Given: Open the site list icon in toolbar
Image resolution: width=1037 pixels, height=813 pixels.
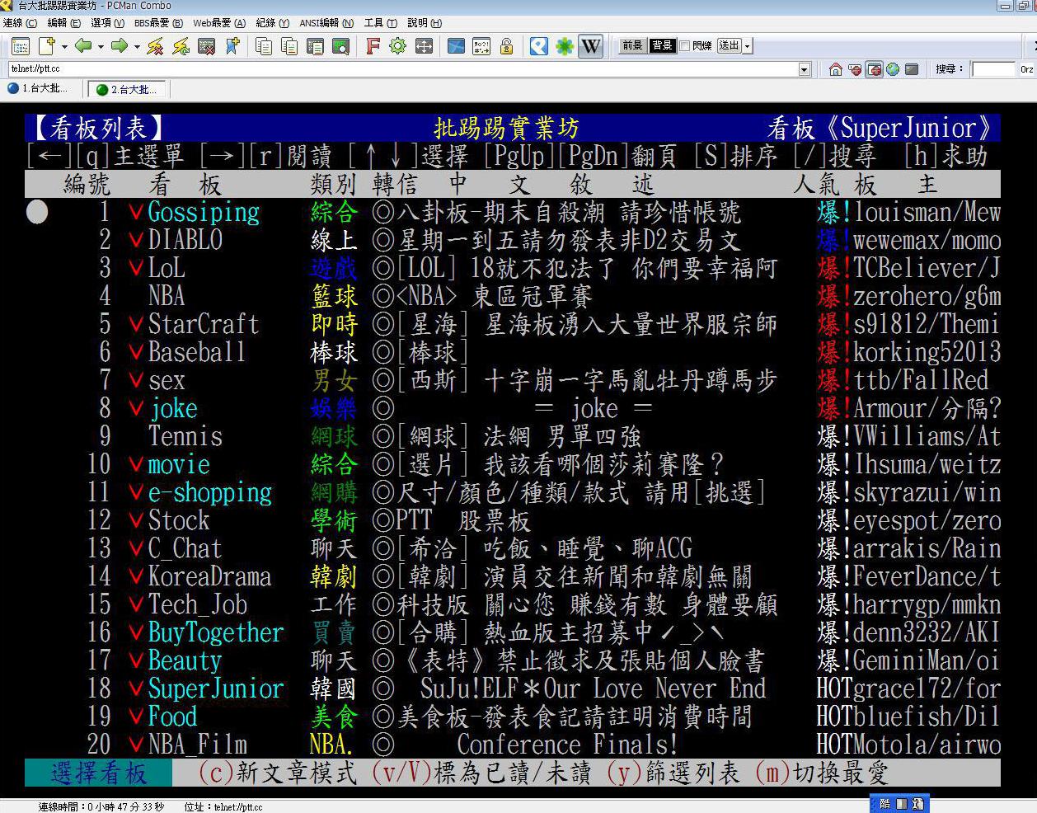Looking at the screenshot, I should (21, 46).
